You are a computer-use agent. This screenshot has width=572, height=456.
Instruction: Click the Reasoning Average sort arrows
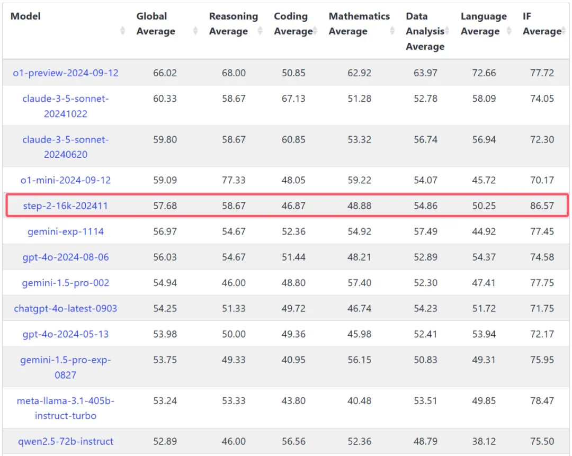260,31
